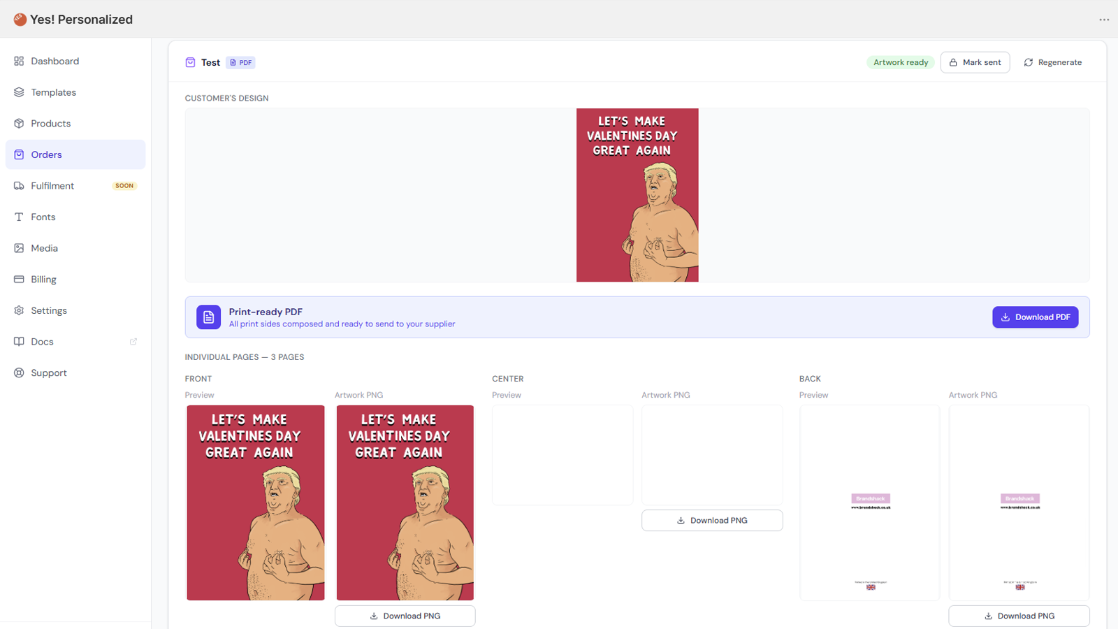The width and height of the screenshot is (1118, 629).
Task: Click the Fonts T icon
Action: point(19,217)
